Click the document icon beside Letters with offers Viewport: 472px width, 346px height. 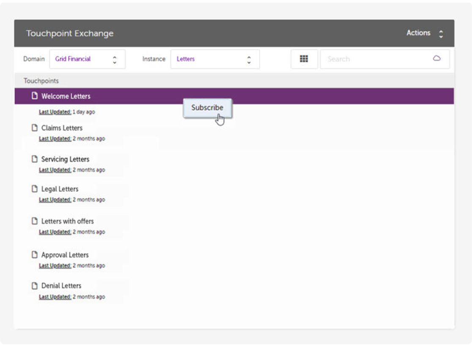(x=35, y=221)
